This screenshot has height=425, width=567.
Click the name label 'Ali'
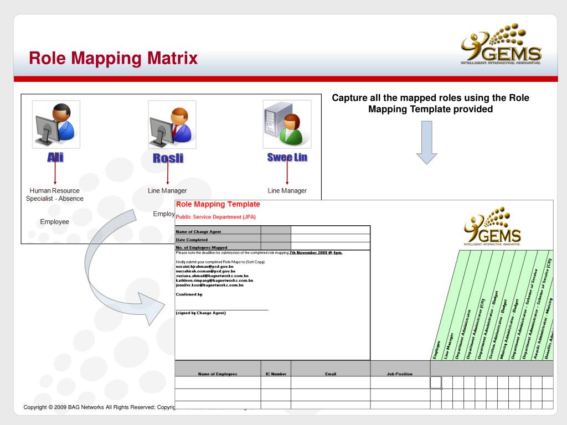(x=55, y=158)
